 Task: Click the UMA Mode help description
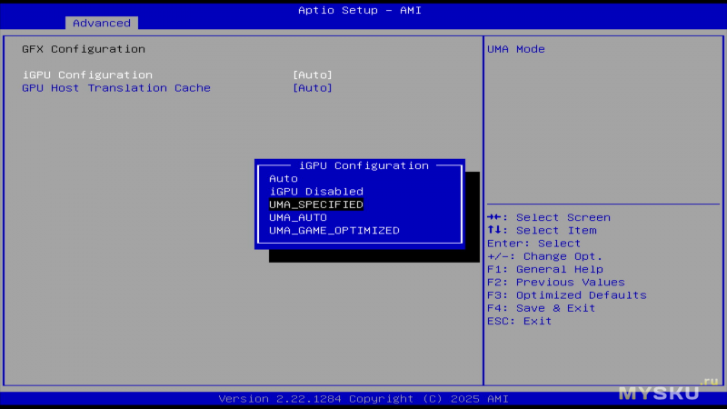[x=516, y=49]
